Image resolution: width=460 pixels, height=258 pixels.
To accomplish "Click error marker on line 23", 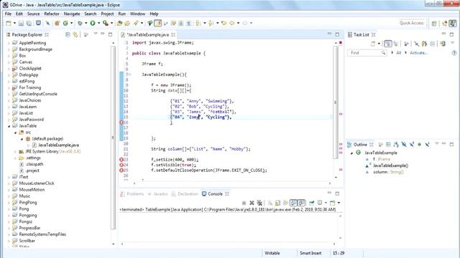I will (121, 160).
